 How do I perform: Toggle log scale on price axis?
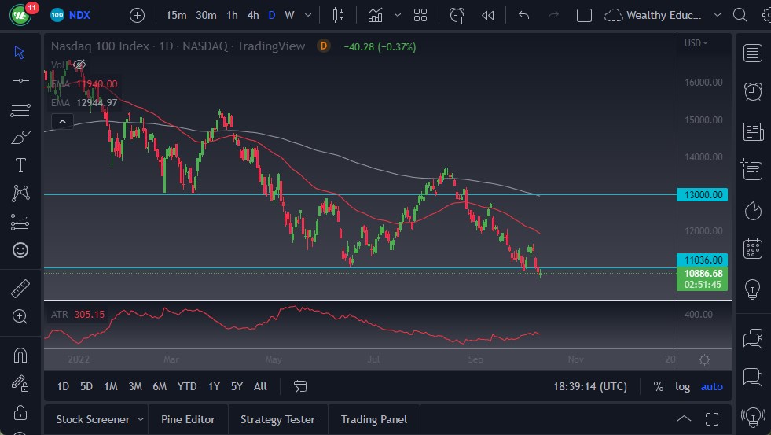click(x=682, y=386)
